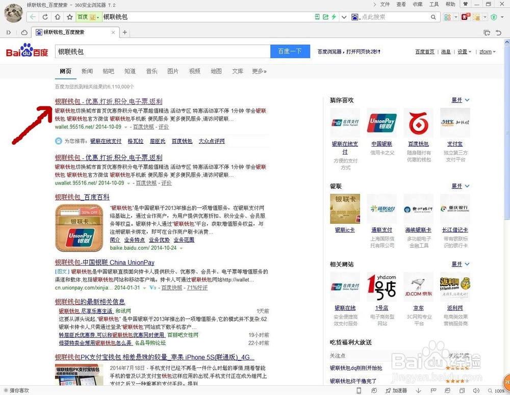Click the browser back arrow button

33,17
